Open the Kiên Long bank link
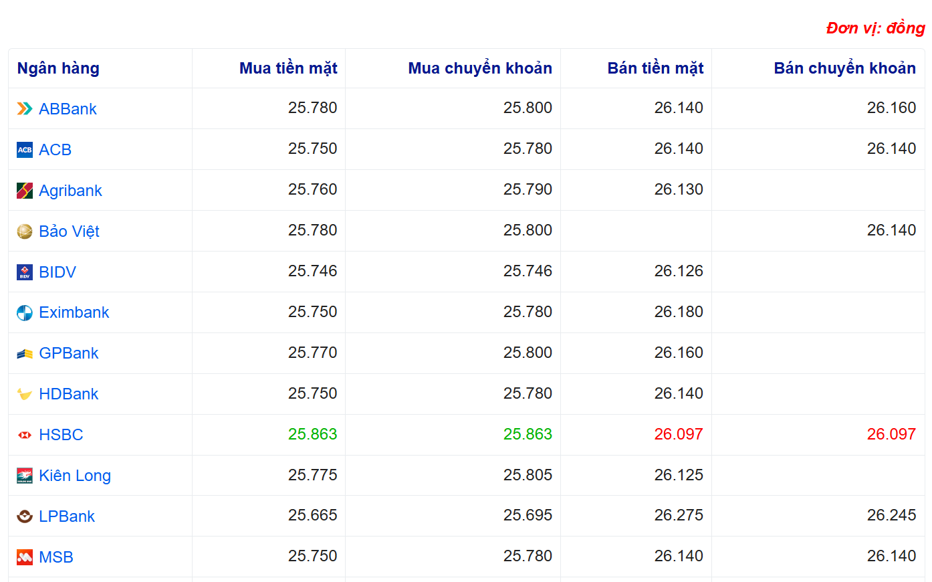Viewport: 932px width, 582px height. (x=75, y=476)
